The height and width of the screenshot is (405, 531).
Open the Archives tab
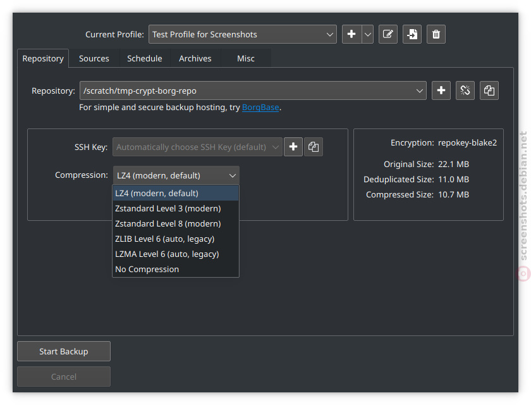195,58
